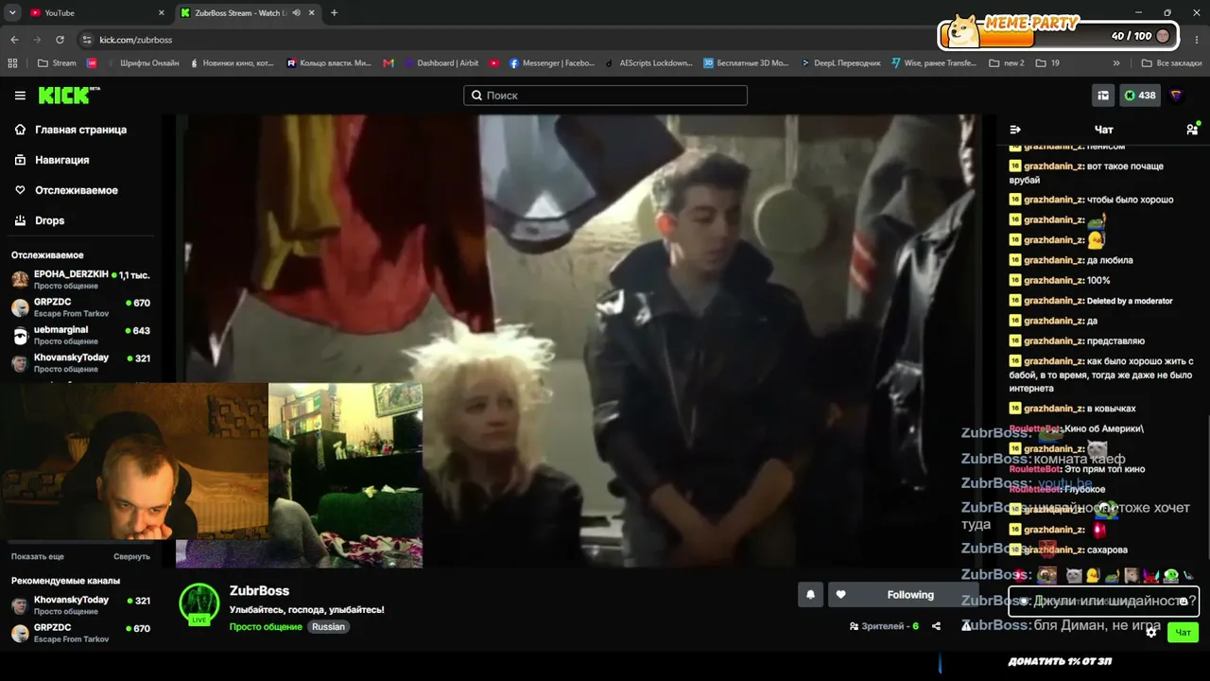This screenshot has width=1210, height=681.
Task: Go back in browser history
Action: [x=14, y=40]
